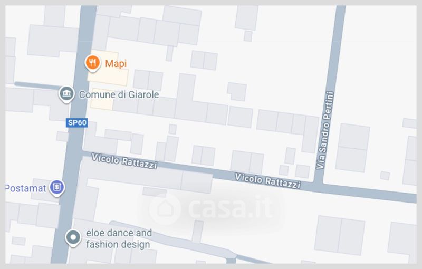The image size is (422, 269).
Task: Click narrow side street west of Comune di Giarole
Action: point(37,85)
